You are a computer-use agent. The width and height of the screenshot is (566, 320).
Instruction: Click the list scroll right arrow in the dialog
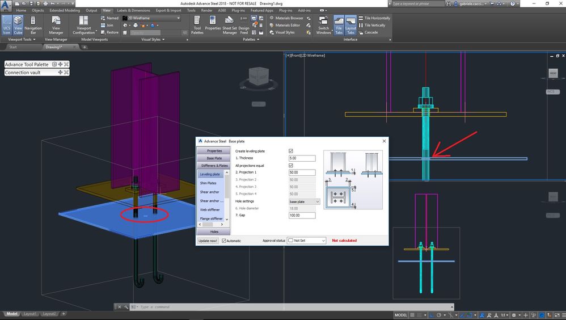coord(222,224)
